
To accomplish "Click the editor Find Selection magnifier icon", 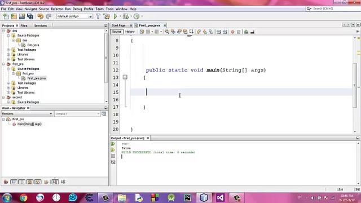I will [167, 32].
